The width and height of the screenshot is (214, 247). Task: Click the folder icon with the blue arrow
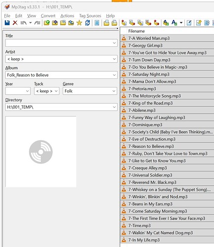[x=71, y=23]
